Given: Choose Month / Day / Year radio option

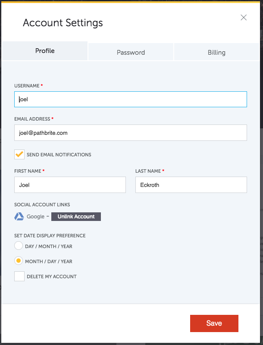Looking at the screenshot, I should coord(19,261).
